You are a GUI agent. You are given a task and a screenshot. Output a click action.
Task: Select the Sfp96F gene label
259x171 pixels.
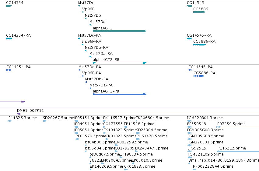click(88, 9)
